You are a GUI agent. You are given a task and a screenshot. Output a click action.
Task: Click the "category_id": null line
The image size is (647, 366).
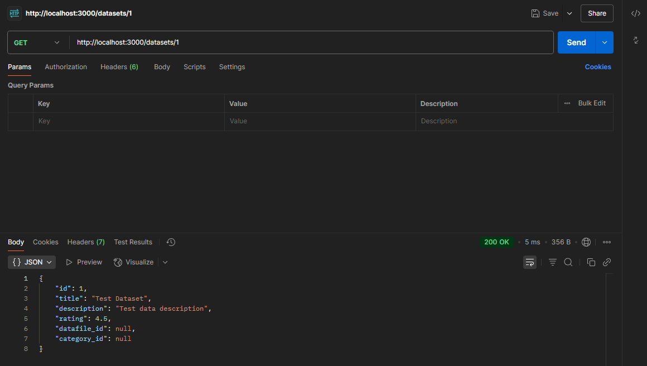tap(93, 339)
